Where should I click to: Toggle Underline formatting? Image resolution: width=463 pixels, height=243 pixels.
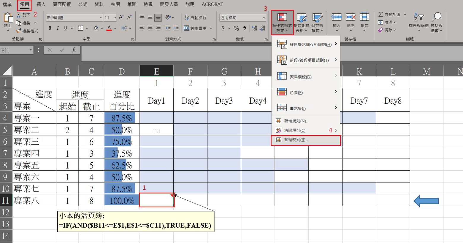point(66,28)
